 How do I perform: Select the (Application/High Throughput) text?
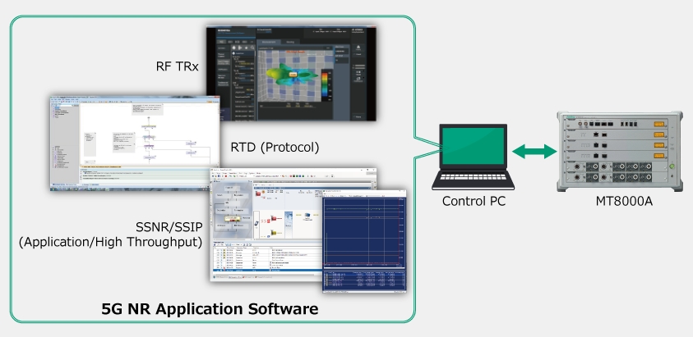[110, 242]
